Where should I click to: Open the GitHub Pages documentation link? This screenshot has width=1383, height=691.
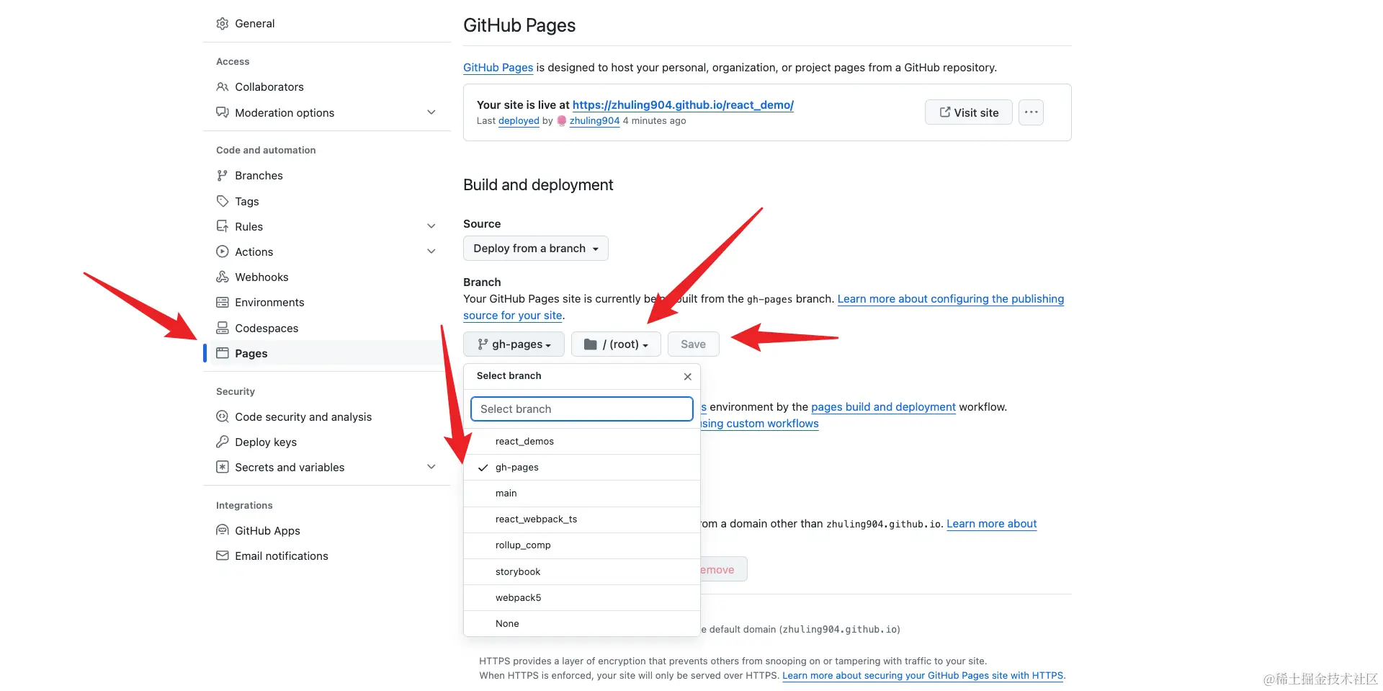[498, 68]
